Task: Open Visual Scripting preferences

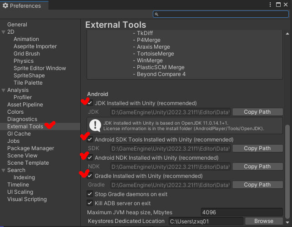Action: tap(27, 199)
